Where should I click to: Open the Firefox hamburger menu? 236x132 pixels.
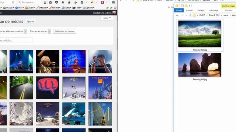point(113,3)
